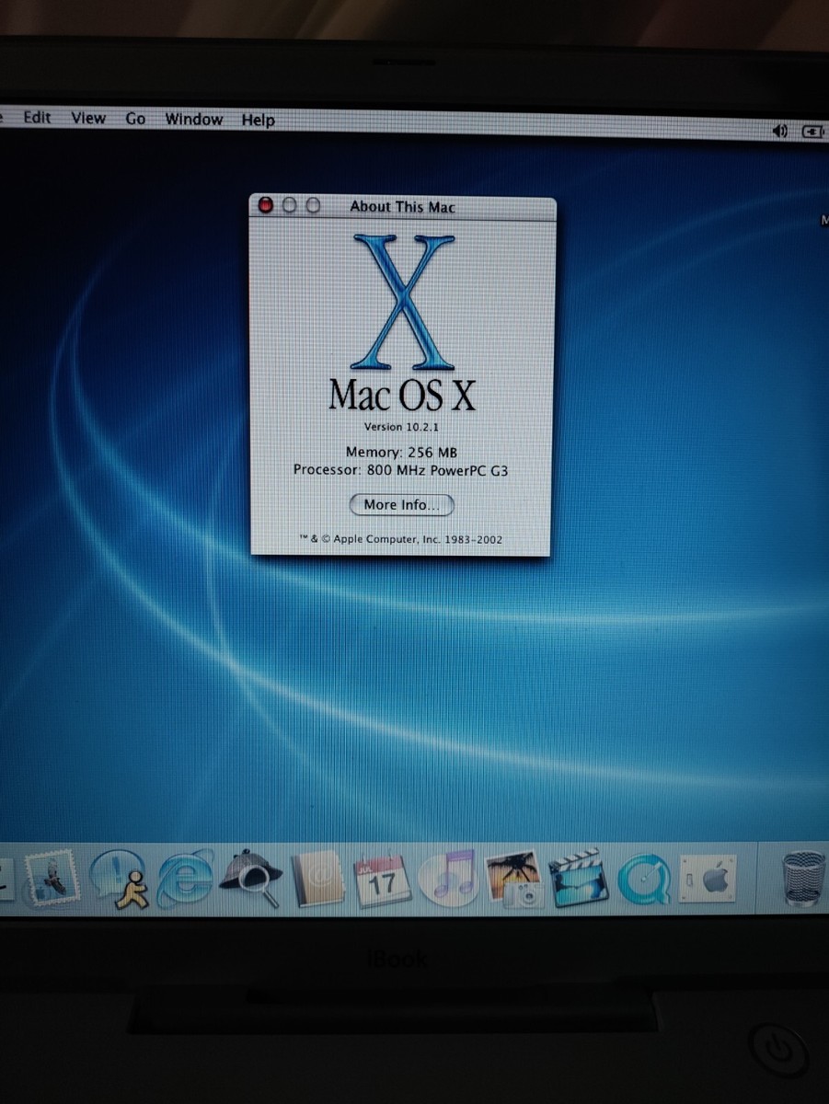Image resolution: width=829 pixels, height=1104 pixels.
Task: Open iCal showing the 17th
Action: 383,881
